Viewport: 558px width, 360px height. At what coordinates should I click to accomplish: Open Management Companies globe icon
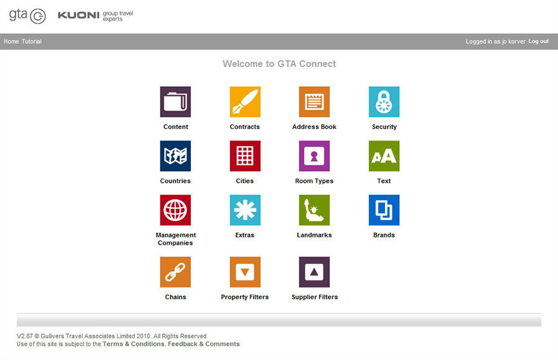point(175,211)
